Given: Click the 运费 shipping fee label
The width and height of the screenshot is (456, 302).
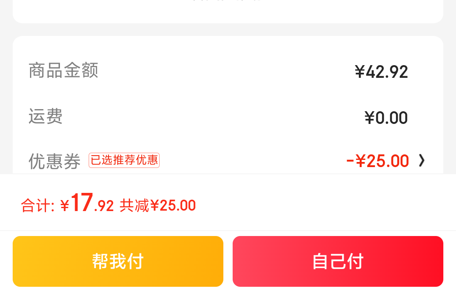Looking at the screenshot, I should (46, 116).
